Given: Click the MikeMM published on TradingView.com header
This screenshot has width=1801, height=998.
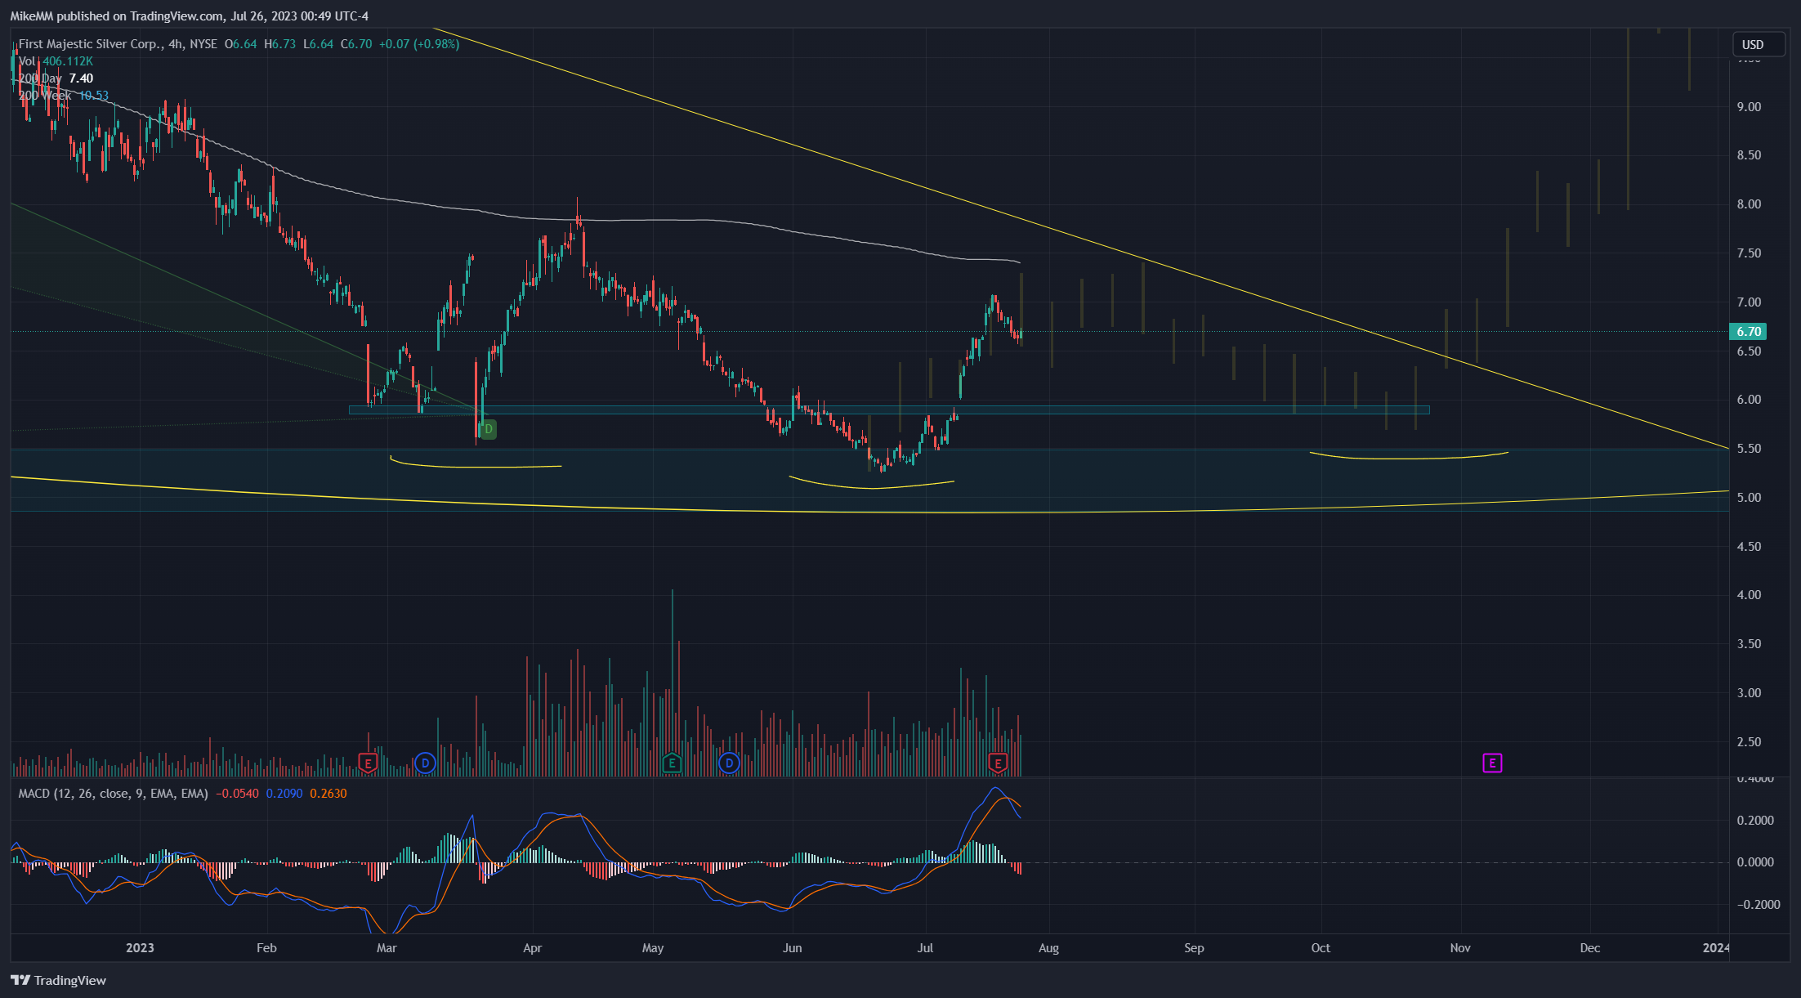Looking at the screenshot, I should pos(190,16).
